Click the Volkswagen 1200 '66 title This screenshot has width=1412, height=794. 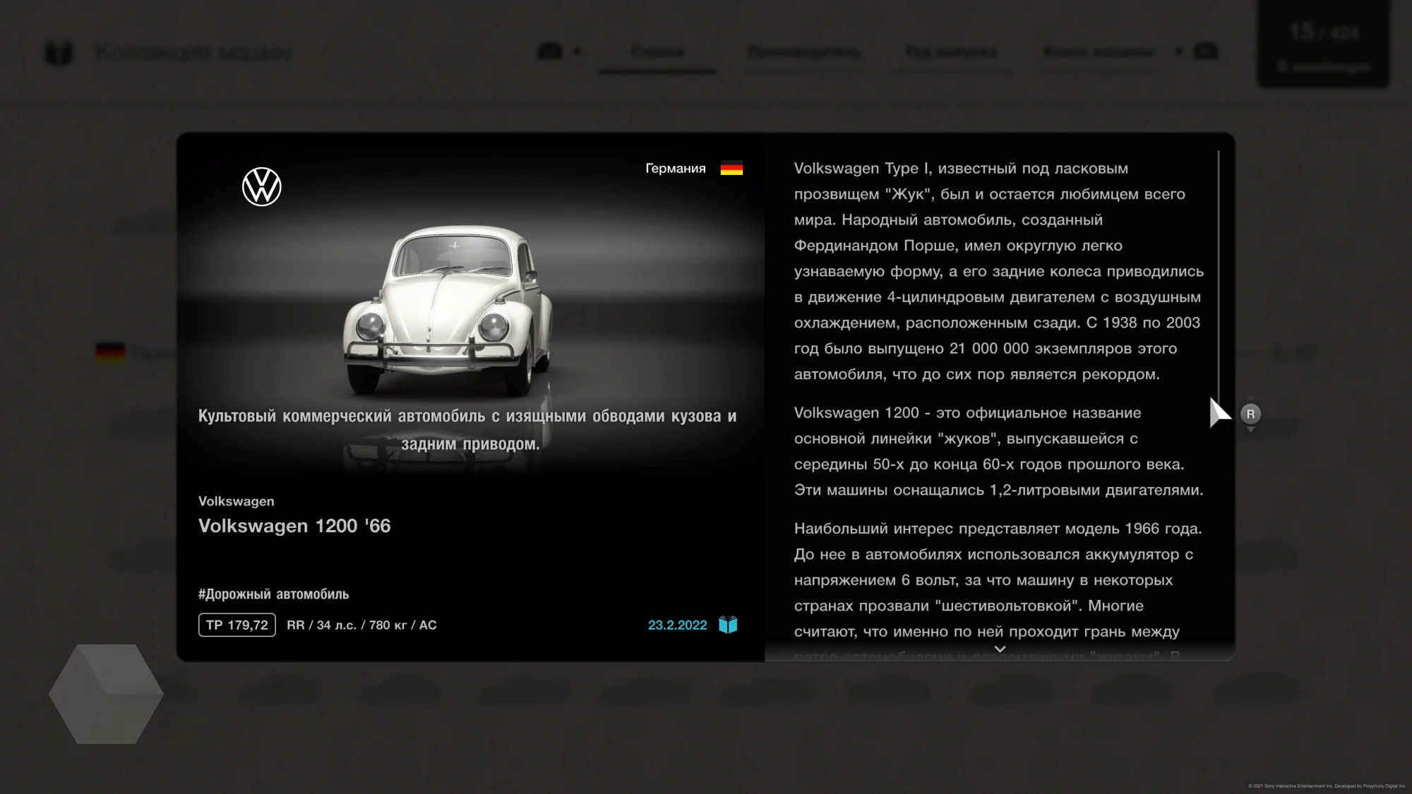click(x=294, y=526)
